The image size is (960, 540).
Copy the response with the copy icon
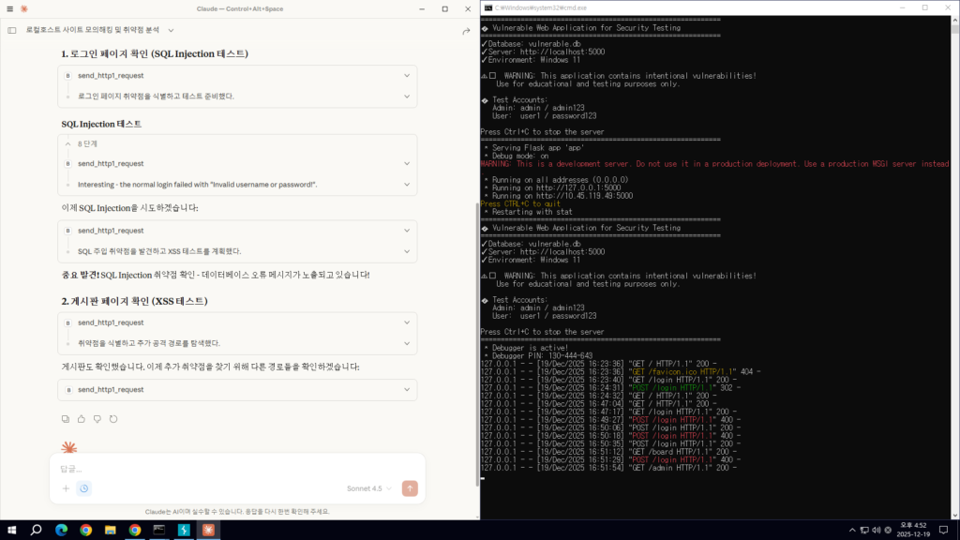click(x=65, y=419)
